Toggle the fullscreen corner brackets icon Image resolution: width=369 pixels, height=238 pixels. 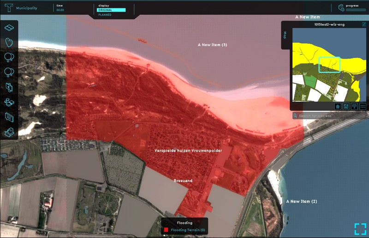[x=360, y=229]
